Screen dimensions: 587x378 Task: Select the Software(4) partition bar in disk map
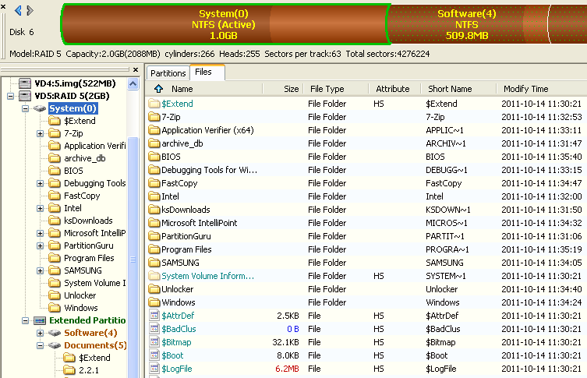pos(466,24)
